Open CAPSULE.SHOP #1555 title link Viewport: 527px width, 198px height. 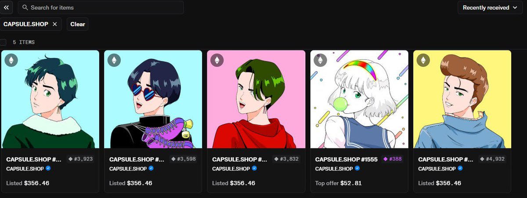(346, 159)
